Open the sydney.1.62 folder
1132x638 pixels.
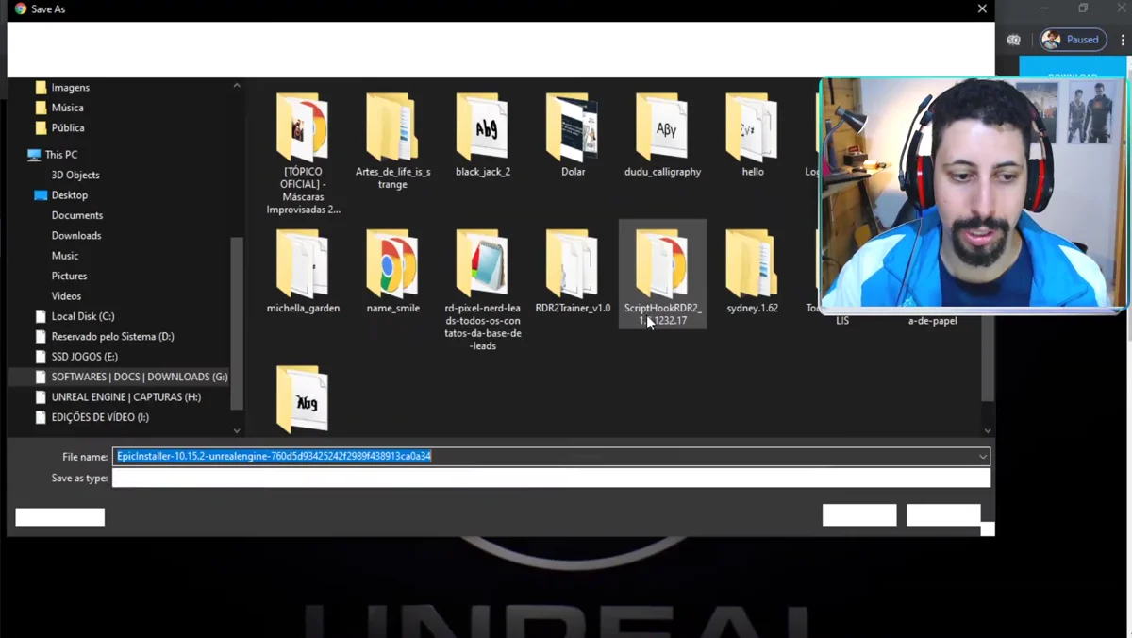(x=752, y=272)
